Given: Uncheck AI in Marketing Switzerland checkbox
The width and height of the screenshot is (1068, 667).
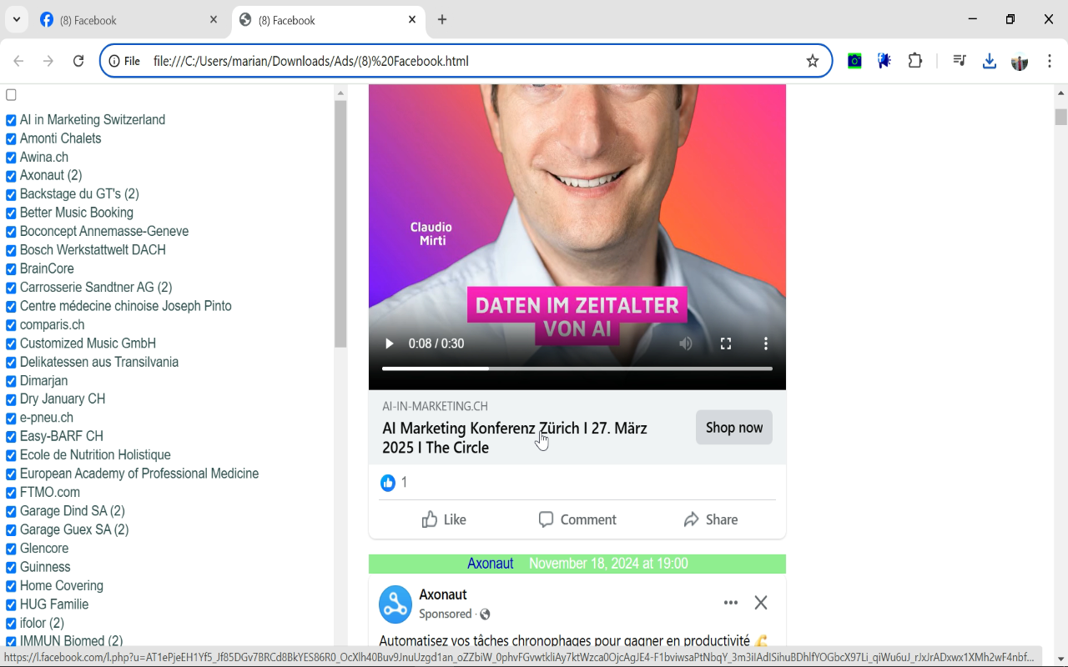Looking at the screenshot, I should [11, 120].
